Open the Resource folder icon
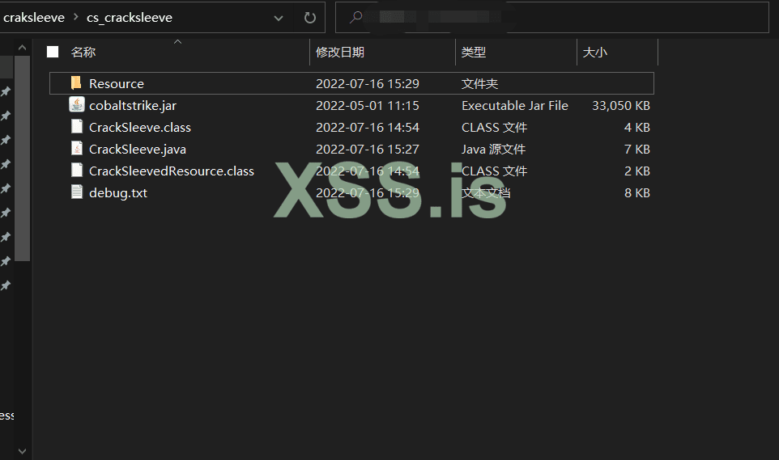 (76, 83)
